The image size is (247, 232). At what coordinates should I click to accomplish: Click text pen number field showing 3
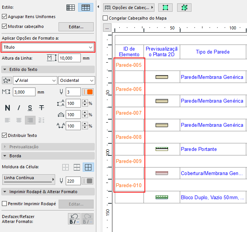[73, 92]
